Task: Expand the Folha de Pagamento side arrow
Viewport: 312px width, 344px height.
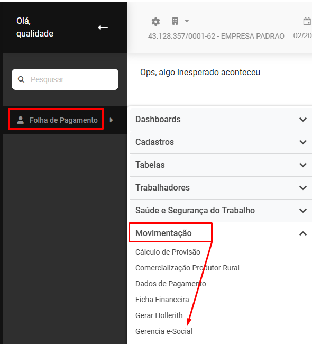Action: 111,120
